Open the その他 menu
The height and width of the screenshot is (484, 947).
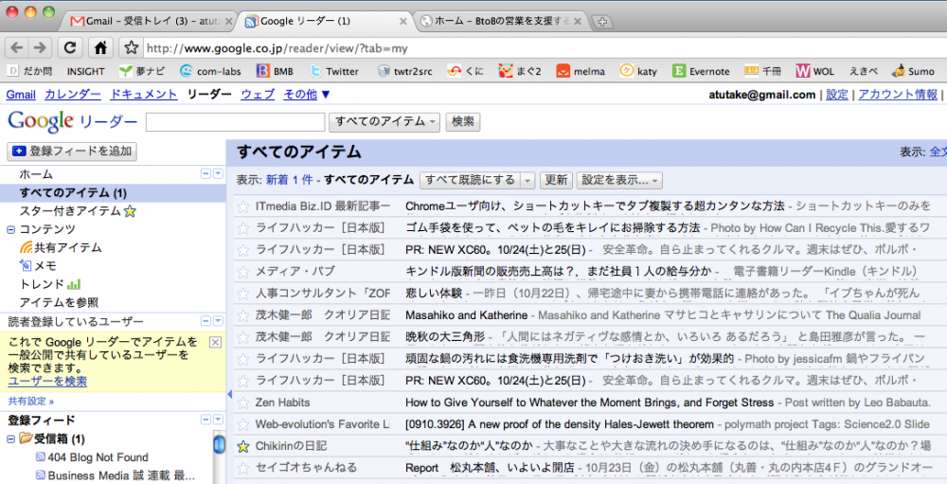coord(307,95)
